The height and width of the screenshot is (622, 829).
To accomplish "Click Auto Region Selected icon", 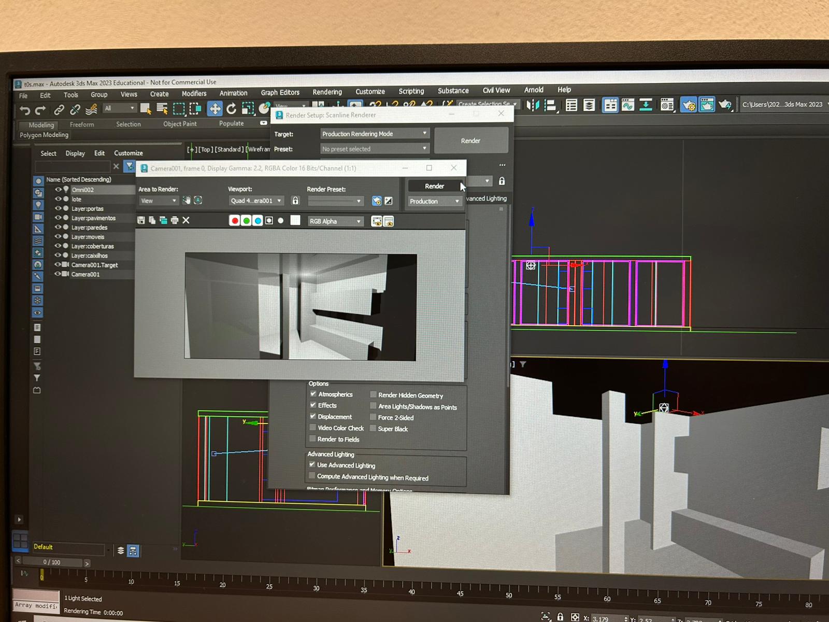I will [x=198, y=200].
